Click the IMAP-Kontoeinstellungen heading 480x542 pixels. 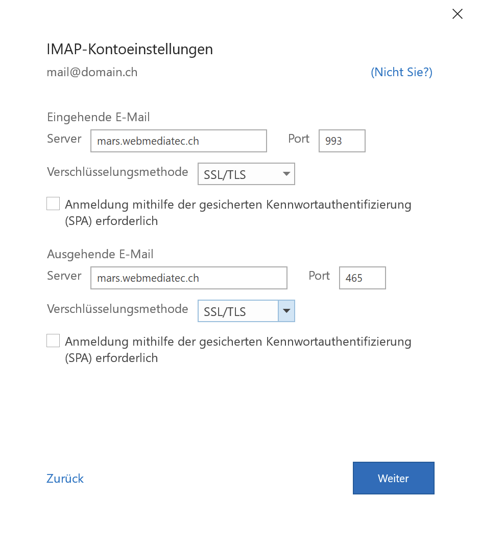click(130, 49)
